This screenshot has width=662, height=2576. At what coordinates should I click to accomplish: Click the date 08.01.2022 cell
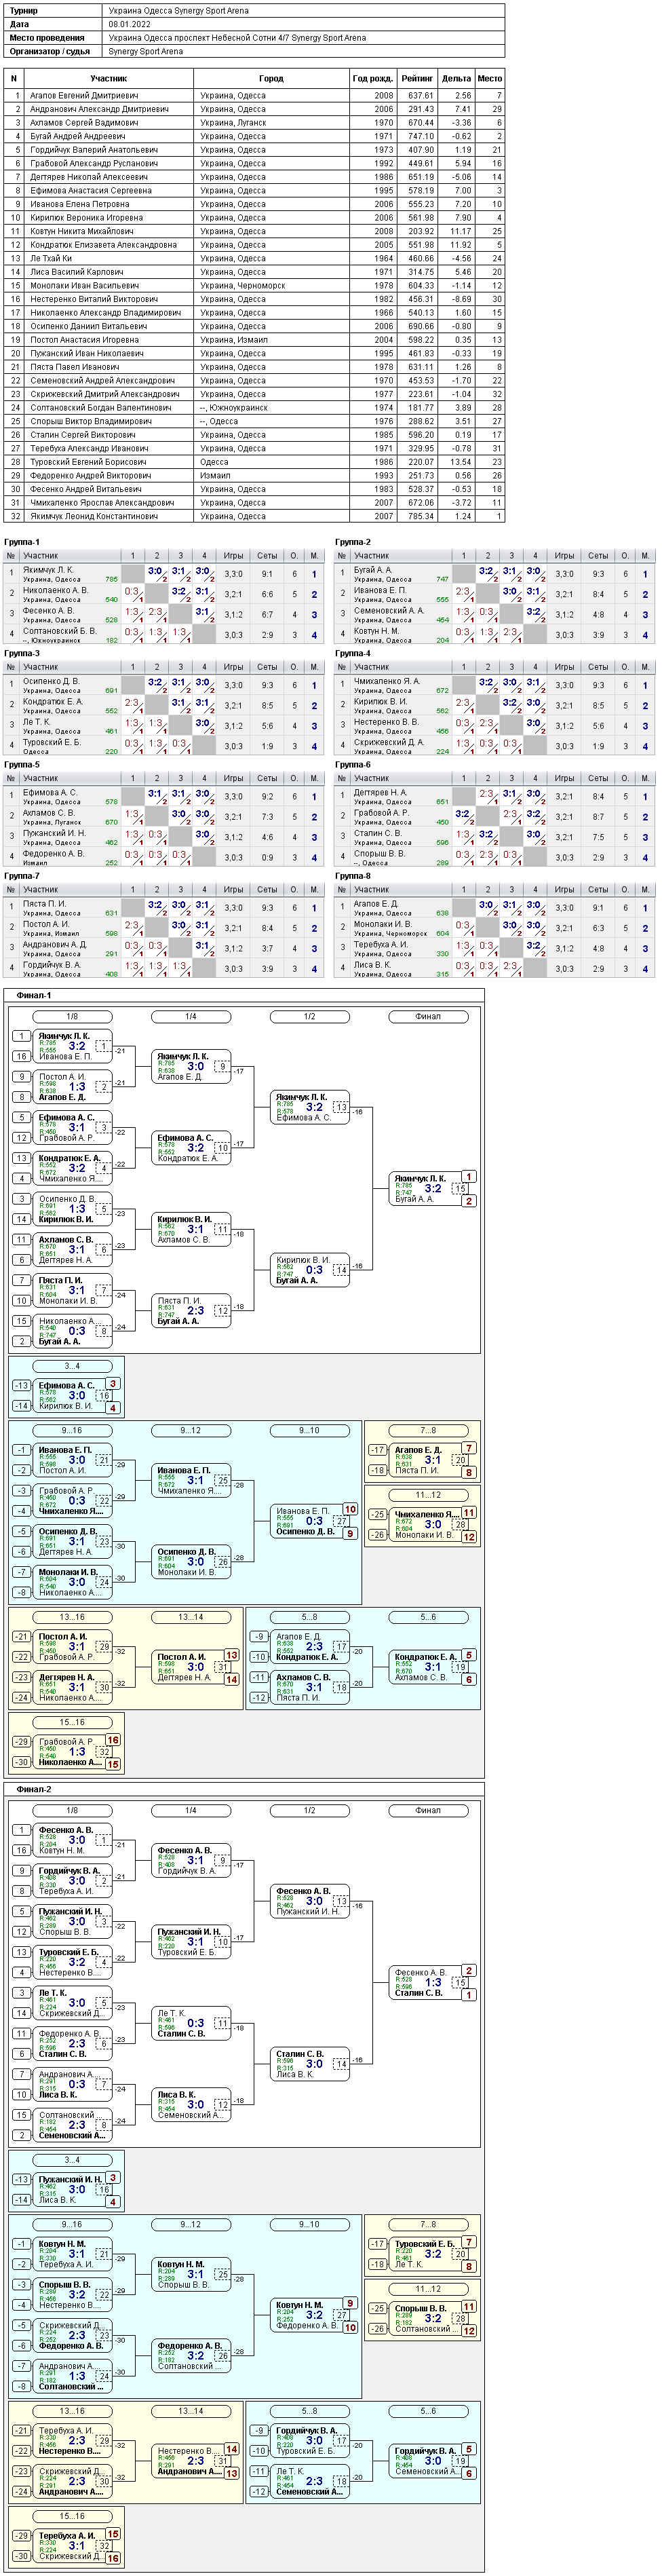pos(304,24)
